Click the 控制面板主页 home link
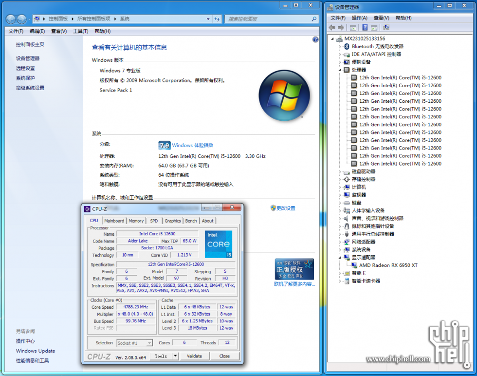Screen dimensions: 477x376 [x=30, y=44]
